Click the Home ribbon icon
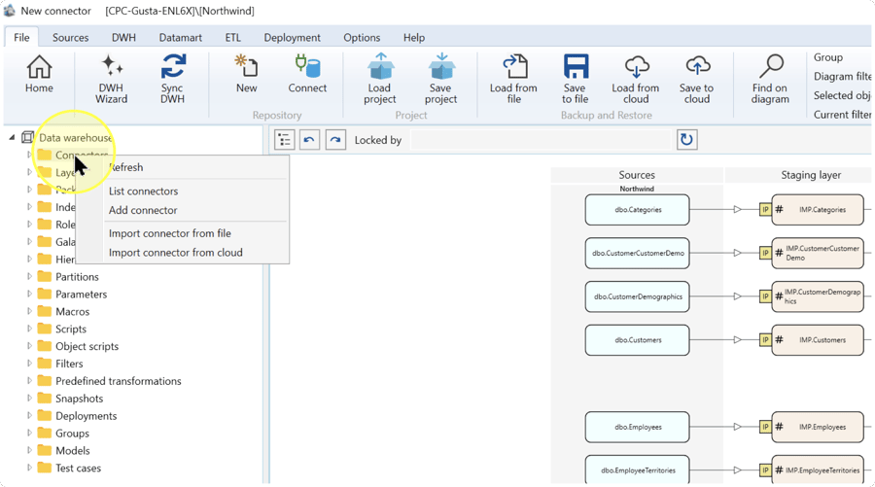The height and width of the screenshot is (487, 875). click(39, 67)
